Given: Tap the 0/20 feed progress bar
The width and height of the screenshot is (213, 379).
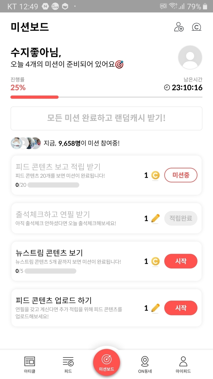Looking at the screenshot, I should click(53, 185).
